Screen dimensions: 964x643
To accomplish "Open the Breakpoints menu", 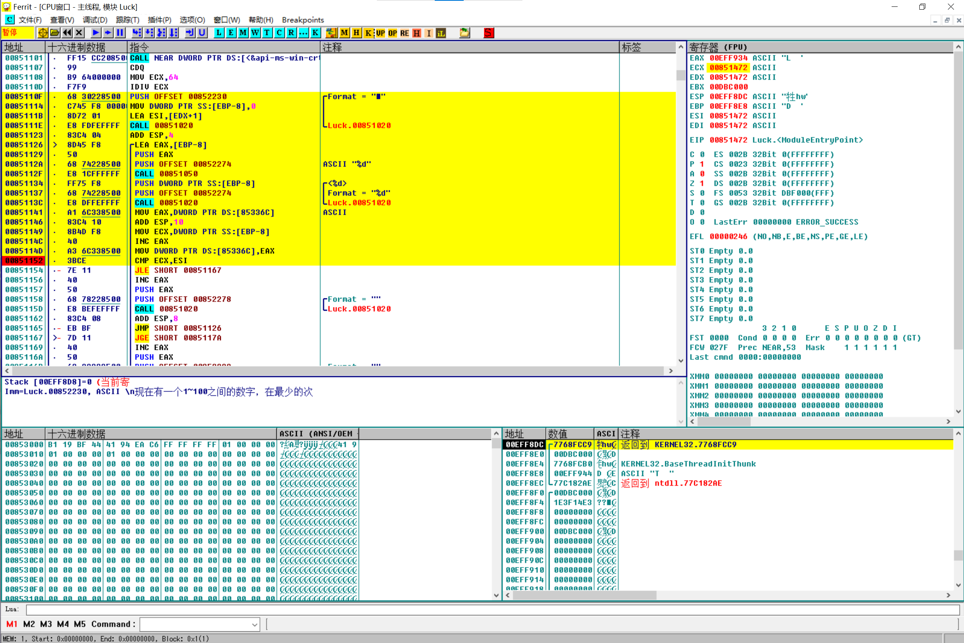I will click(302, 20).
